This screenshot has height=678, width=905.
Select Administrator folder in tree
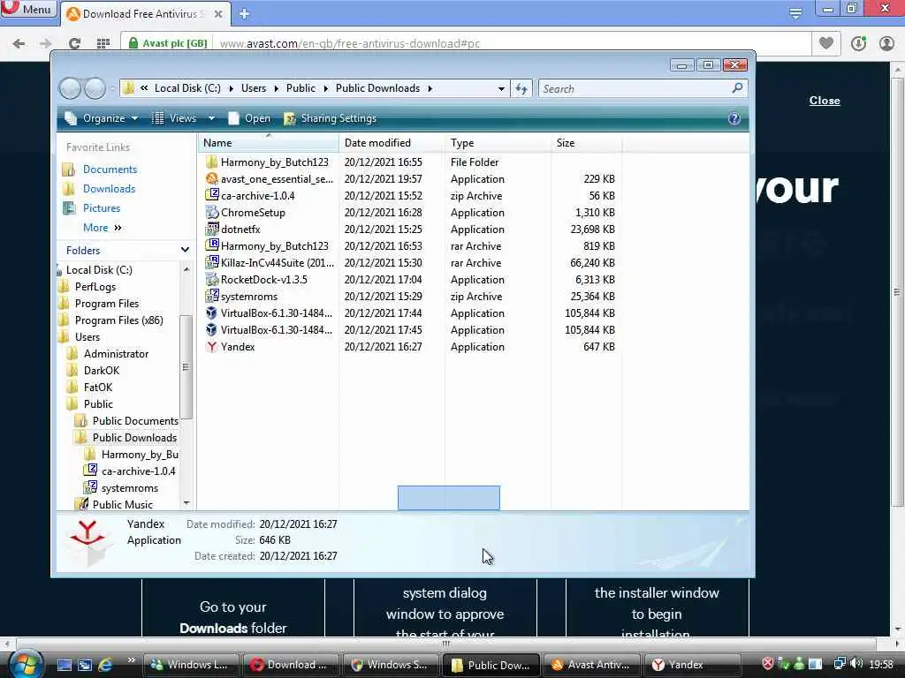click(116, 353)
